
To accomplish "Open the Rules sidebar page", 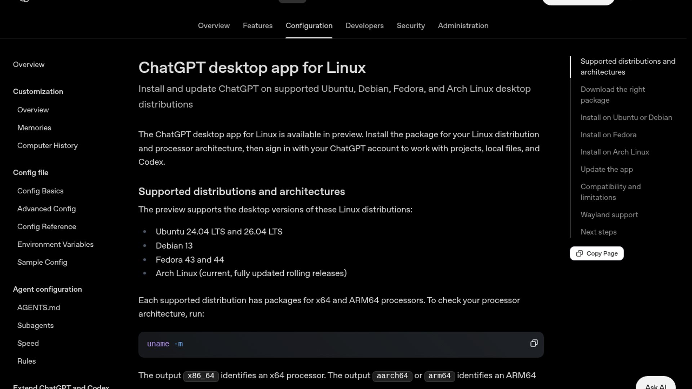I will pos(27,361).
